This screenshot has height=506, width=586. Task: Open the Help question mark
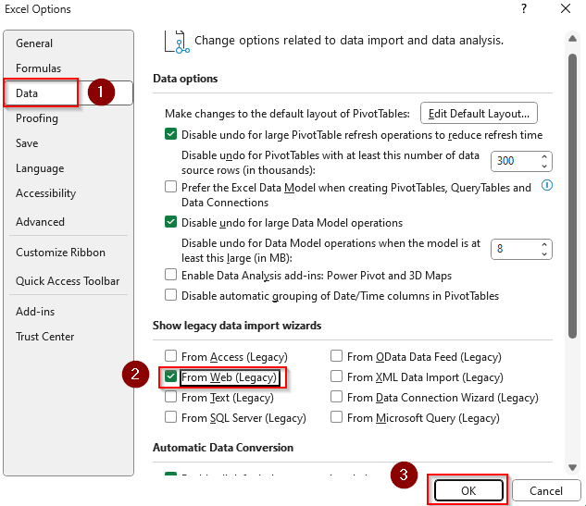pyautogui.click(x=524, y=8)
